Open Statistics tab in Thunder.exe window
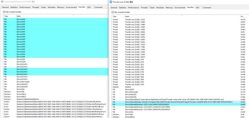Image resolution: width=249 pixels, height=118 pixels. click(123, 8)
